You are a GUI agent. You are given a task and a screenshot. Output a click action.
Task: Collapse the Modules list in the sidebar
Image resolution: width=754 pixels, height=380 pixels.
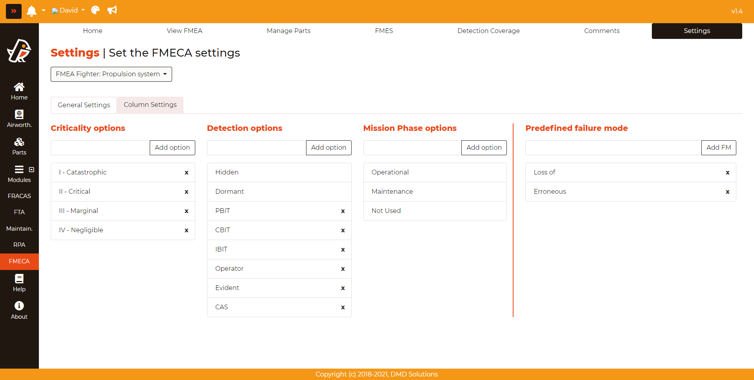31,170
